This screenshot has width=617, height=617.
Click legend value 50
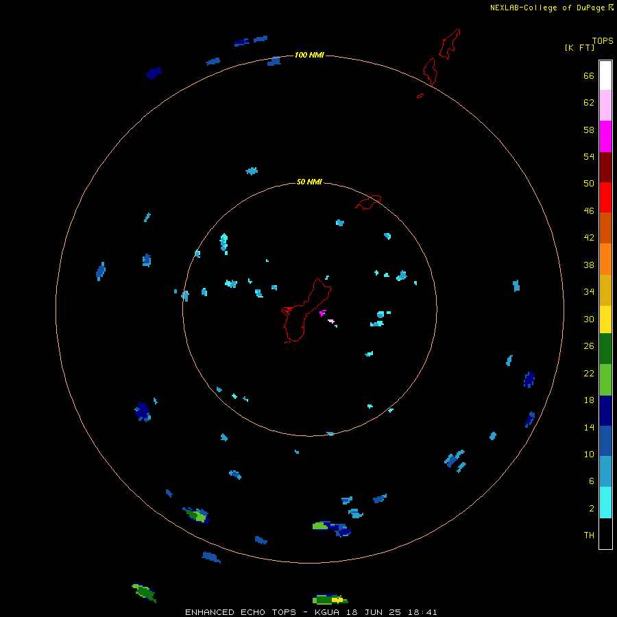[589, 184]
